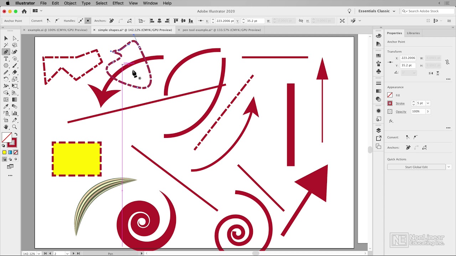456x256 pixels.
Task: Select the Artboard tool
Action: click(6, 120)
